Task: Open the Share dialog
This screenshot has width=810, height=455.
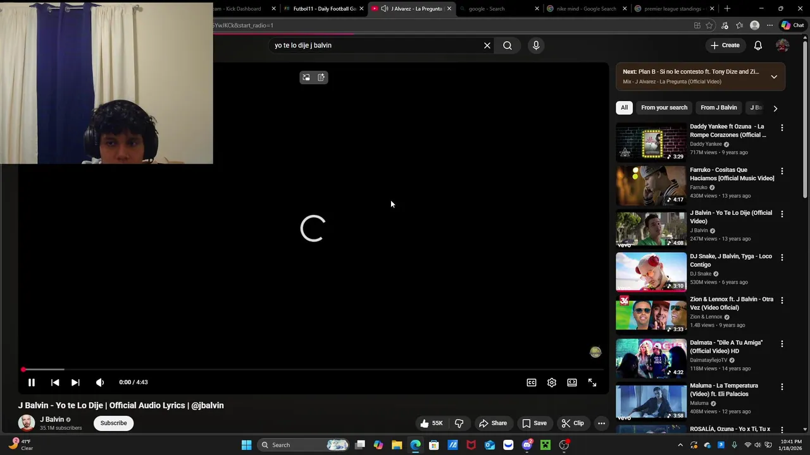Action: click(x=493, y=423)
